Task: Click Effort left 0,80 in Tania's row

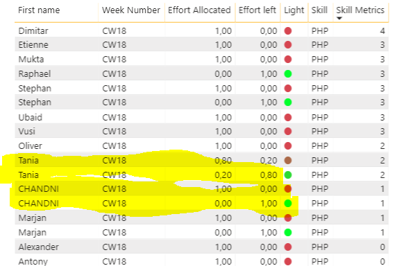Action: [269, 175]
